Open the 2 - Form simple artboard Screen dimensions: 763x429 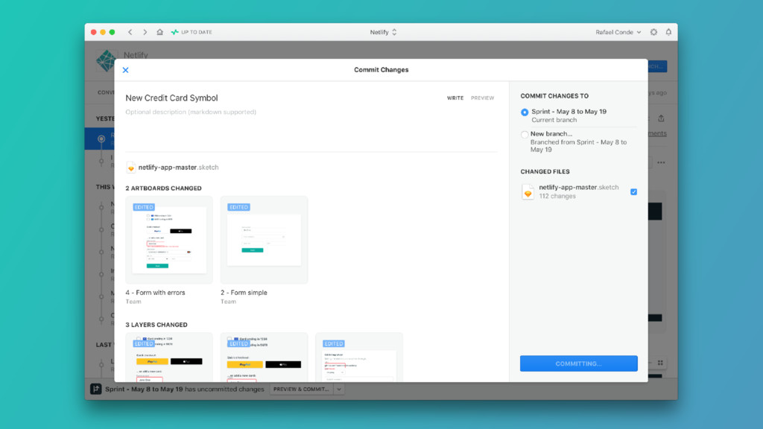[x=264, y=240]
